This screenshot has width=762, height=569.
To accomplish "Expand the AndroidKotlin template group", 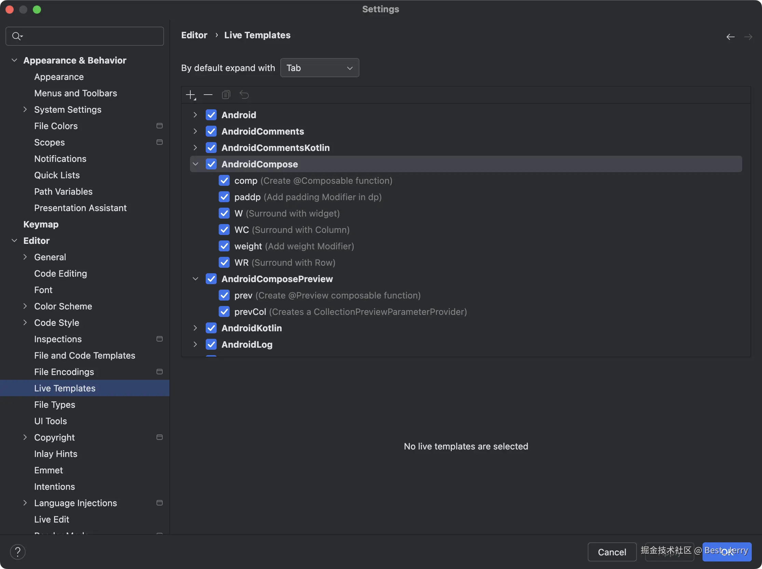I will coord(195,328).
